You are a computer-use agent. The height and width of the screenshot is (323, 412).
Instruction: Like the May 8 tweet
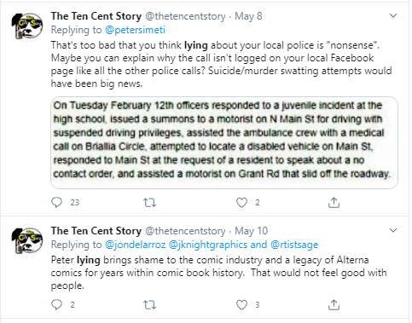tap(242, 203)
